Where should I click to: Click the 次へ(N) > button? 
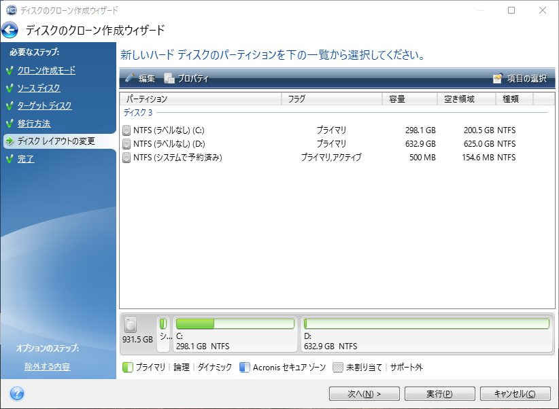click(364, 393)
